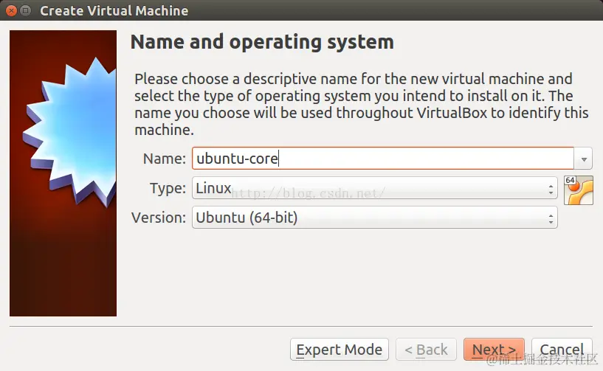Proceed with the Next button
The height and width of the screenshot is (371, 603).
pos(494,350)
